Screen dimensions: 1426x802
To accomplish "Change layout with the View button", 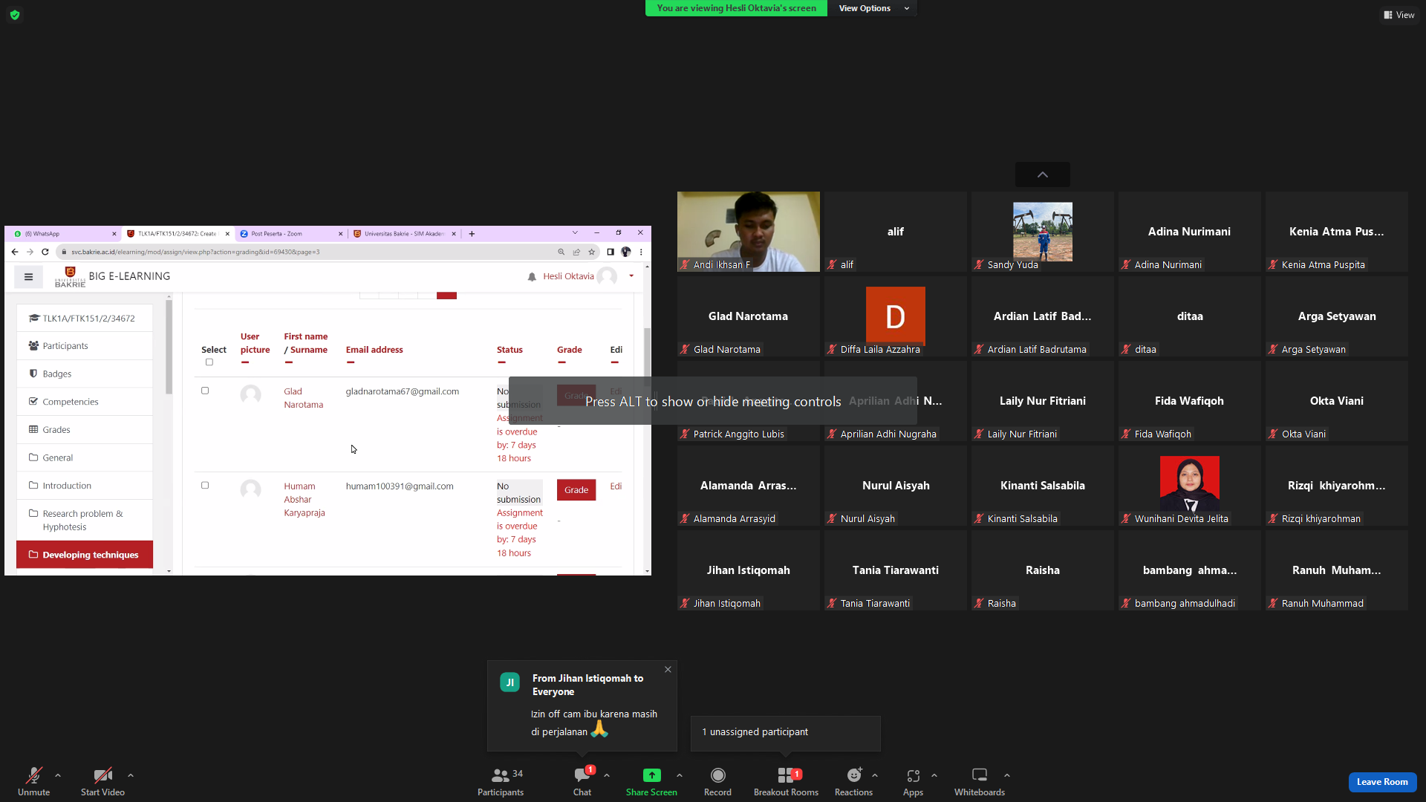I will coord(1399,15).
